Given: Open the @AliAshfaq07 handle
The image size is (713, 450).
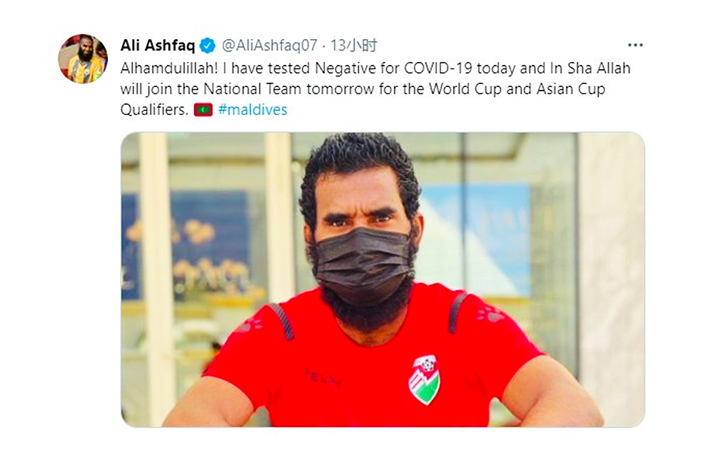Looking at the screenshot, I should [270, 46].
